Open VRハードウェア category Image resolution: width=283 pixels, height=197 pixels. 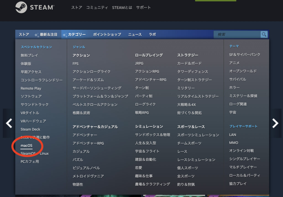pyautogui.click(x=33, y=121)
